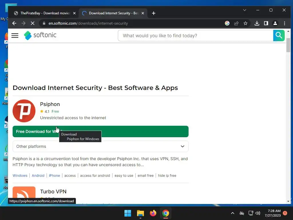Show hidden system tray icons

tap(233, 213)
